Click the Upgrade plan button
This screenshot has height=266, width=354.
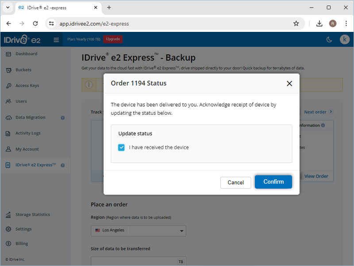pyautogui.click(x=113, y=39)
